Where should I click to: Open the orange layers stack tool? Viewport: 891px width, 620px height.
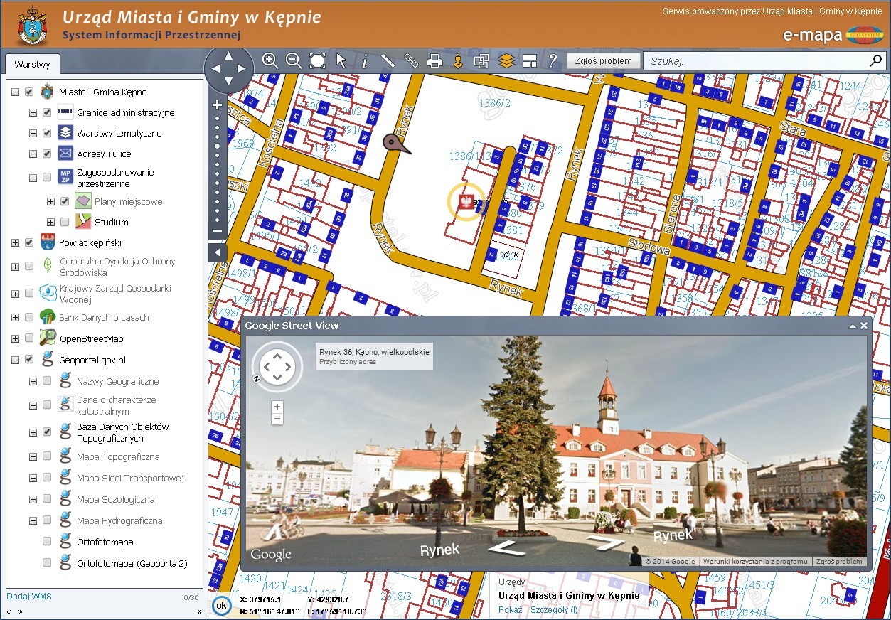[506, 60]
